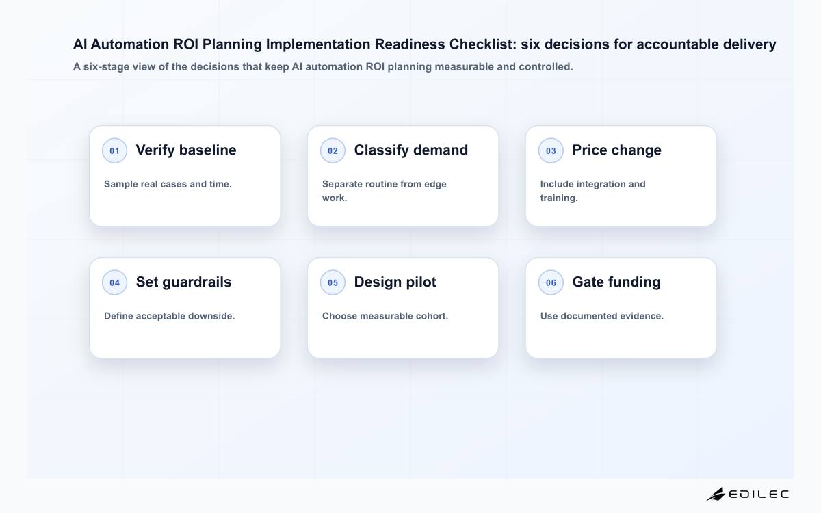Click the 06 number badge
821x513 pixels.
(551, 282)
